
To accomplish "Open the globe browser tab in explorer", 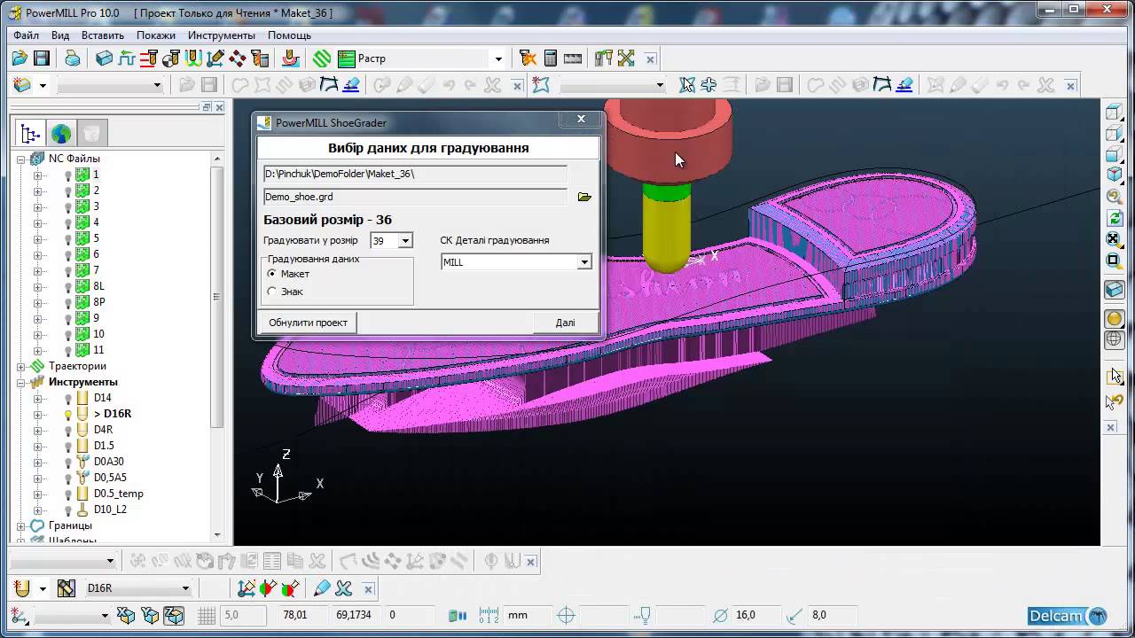I will pos(61,134).
